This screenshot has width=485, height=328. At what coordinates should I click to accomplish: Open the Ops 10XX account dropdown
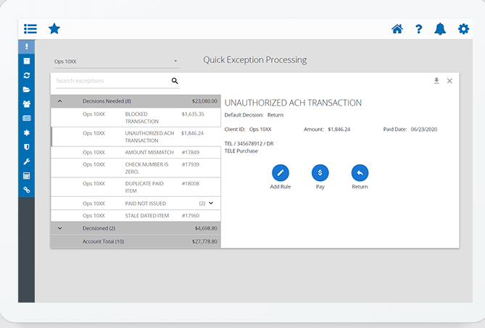pos(116,62)
